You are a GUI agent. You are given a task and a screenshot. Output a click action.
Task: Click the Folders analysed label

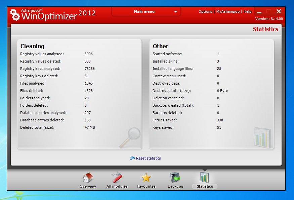pyautogui.click(x=35, y=98)
